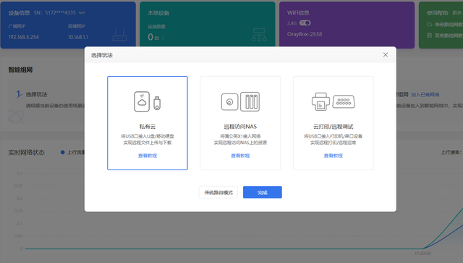Screen dimensions: 463x263
Task: Click the router icon in 设备信息 card
Action: [119, 36]
